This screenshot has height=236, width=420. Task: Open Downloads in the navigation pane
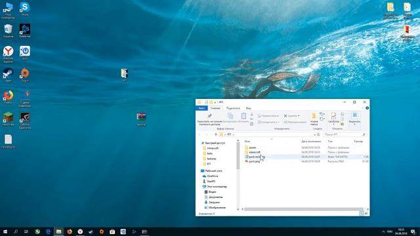tap(212, 203)
